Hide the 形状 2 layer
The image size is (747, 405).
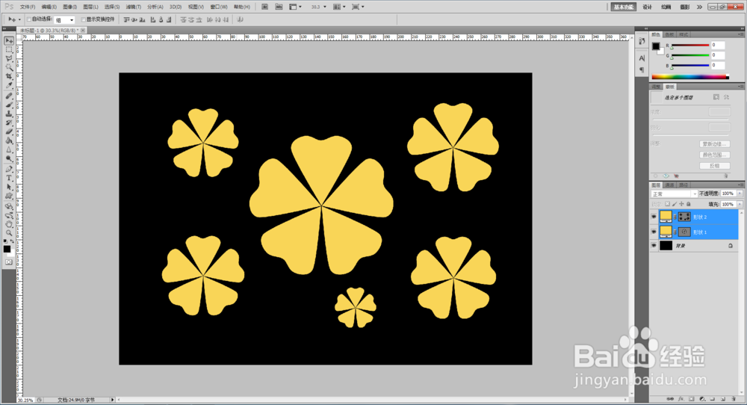[x=654, y=217]
